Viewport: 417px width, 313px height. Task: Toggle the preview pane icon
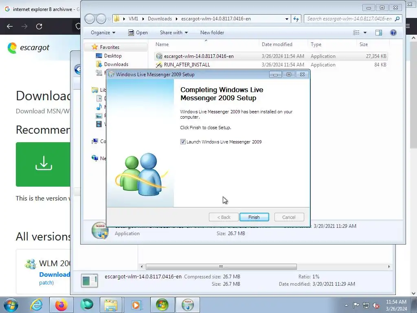(x=379, y=33)
